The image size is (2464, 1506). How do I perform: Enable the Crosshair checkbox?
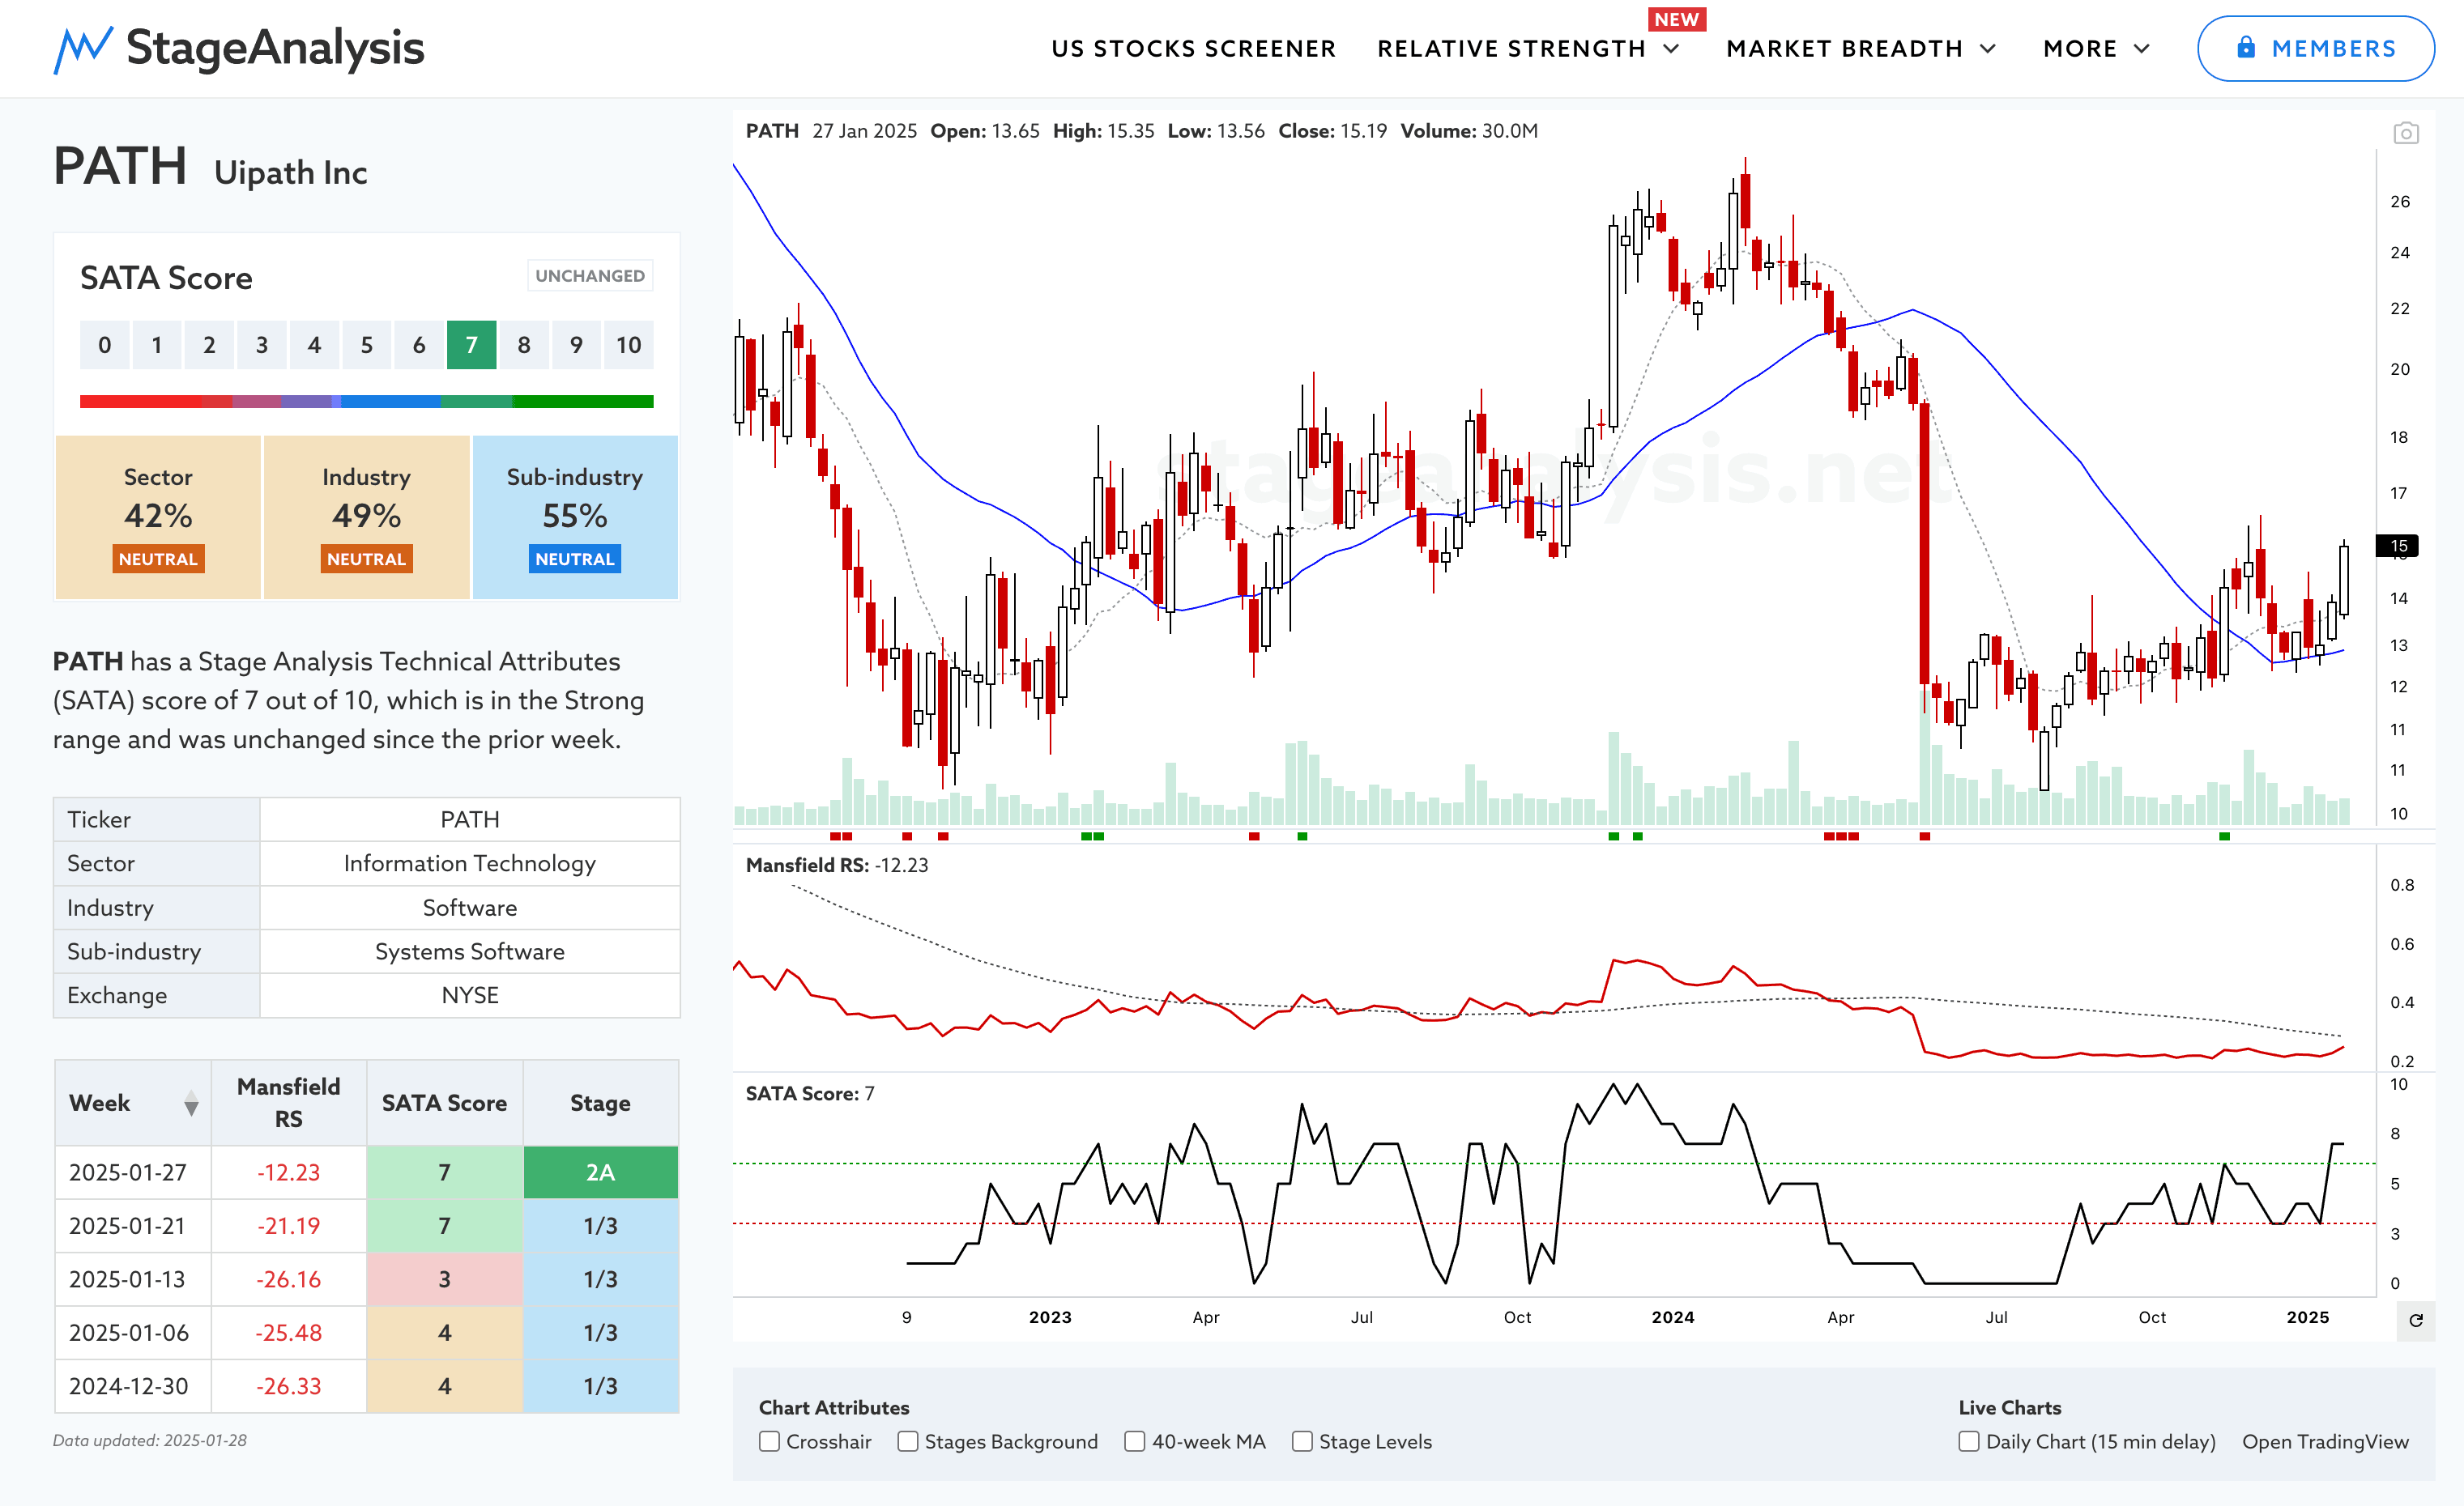(x=769, y=1441)
